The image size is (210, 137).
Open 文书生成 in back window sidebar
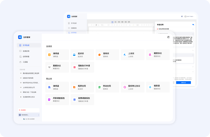72,23
